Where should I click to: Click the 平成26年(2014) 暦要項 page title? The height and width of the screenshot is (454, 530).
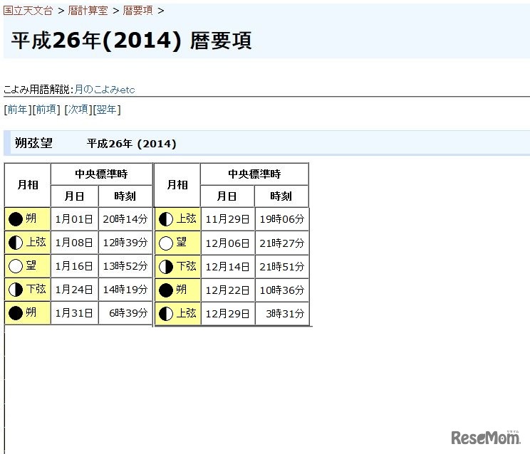coord(131,41)
